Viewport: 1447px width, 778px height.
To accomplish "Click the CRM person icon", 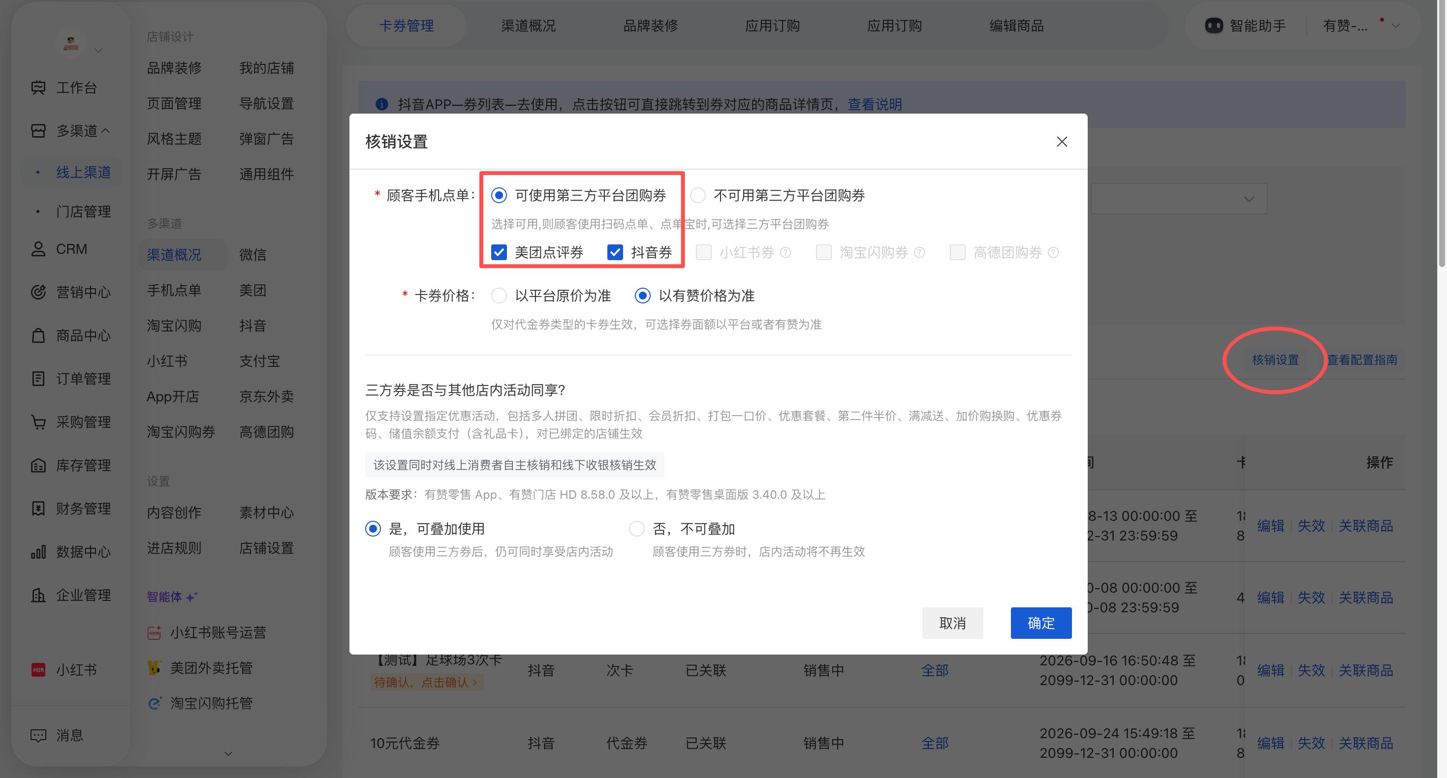I will 38,249.
